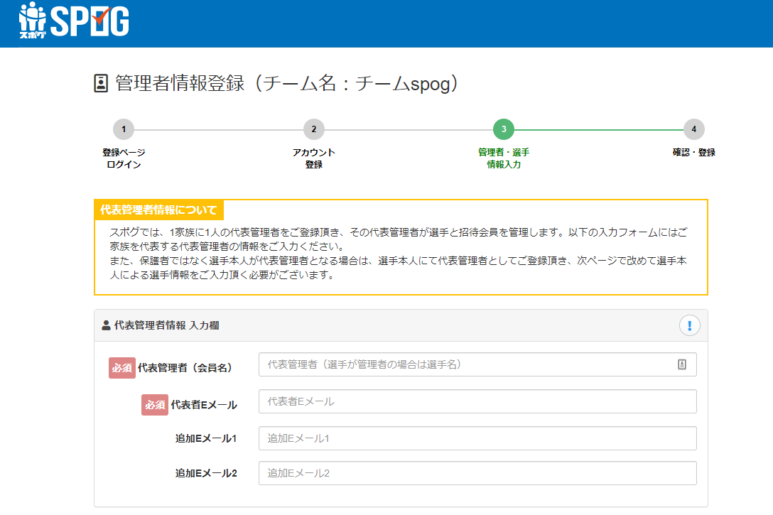Click the green step 3 circle
Screen dimensions: 773x515
click(504, 130)
